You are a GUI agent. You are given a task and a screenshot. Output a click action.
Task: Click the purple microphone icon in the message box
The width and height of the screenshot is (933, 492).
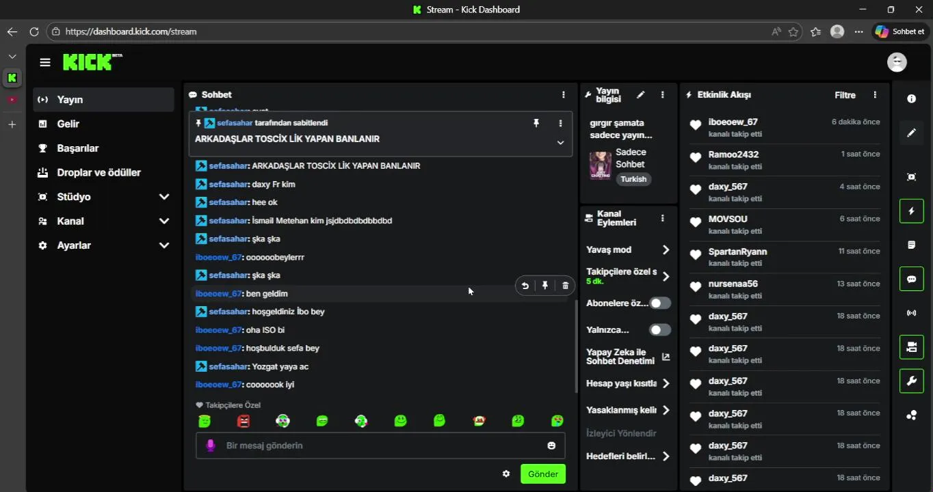(x=211, y=446)
